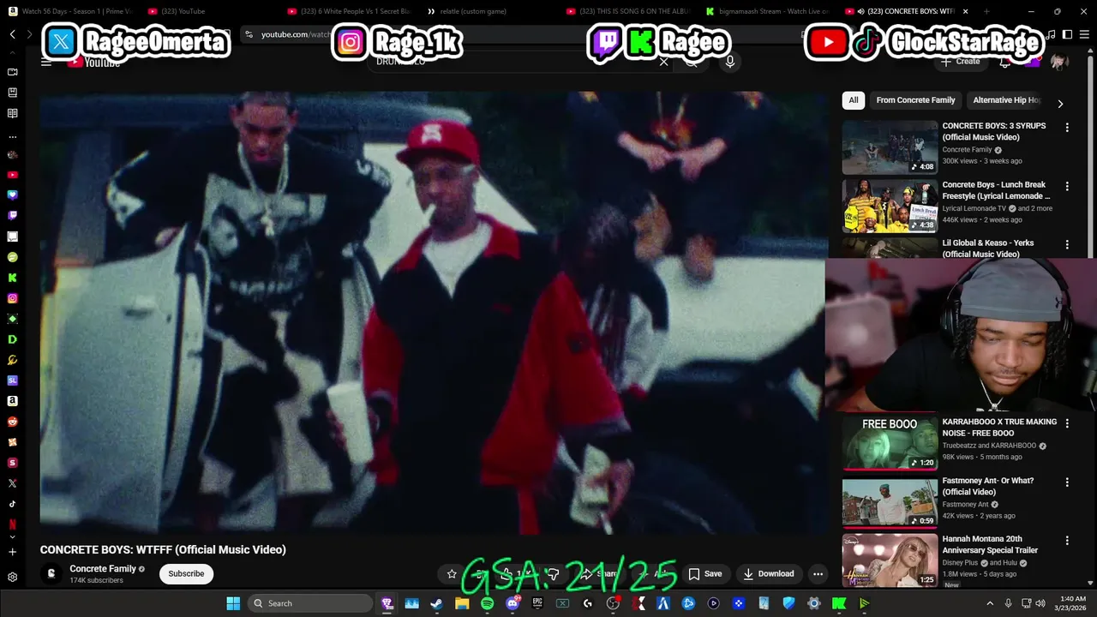Viewport: 1097px width, 617px height.
Task: Click the Windows taskbar Search box
Action: [x=311, y=603]
